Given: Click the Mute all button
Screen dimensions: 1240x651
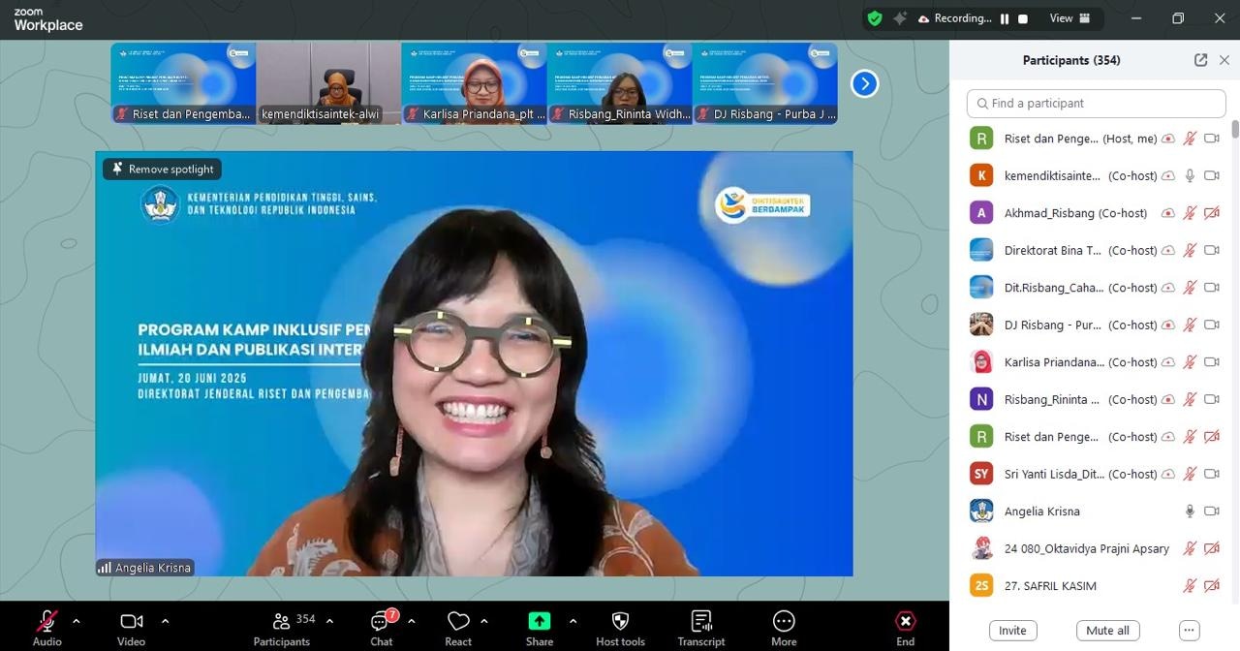Looking at the screenshot, I should click(1107, 630).
